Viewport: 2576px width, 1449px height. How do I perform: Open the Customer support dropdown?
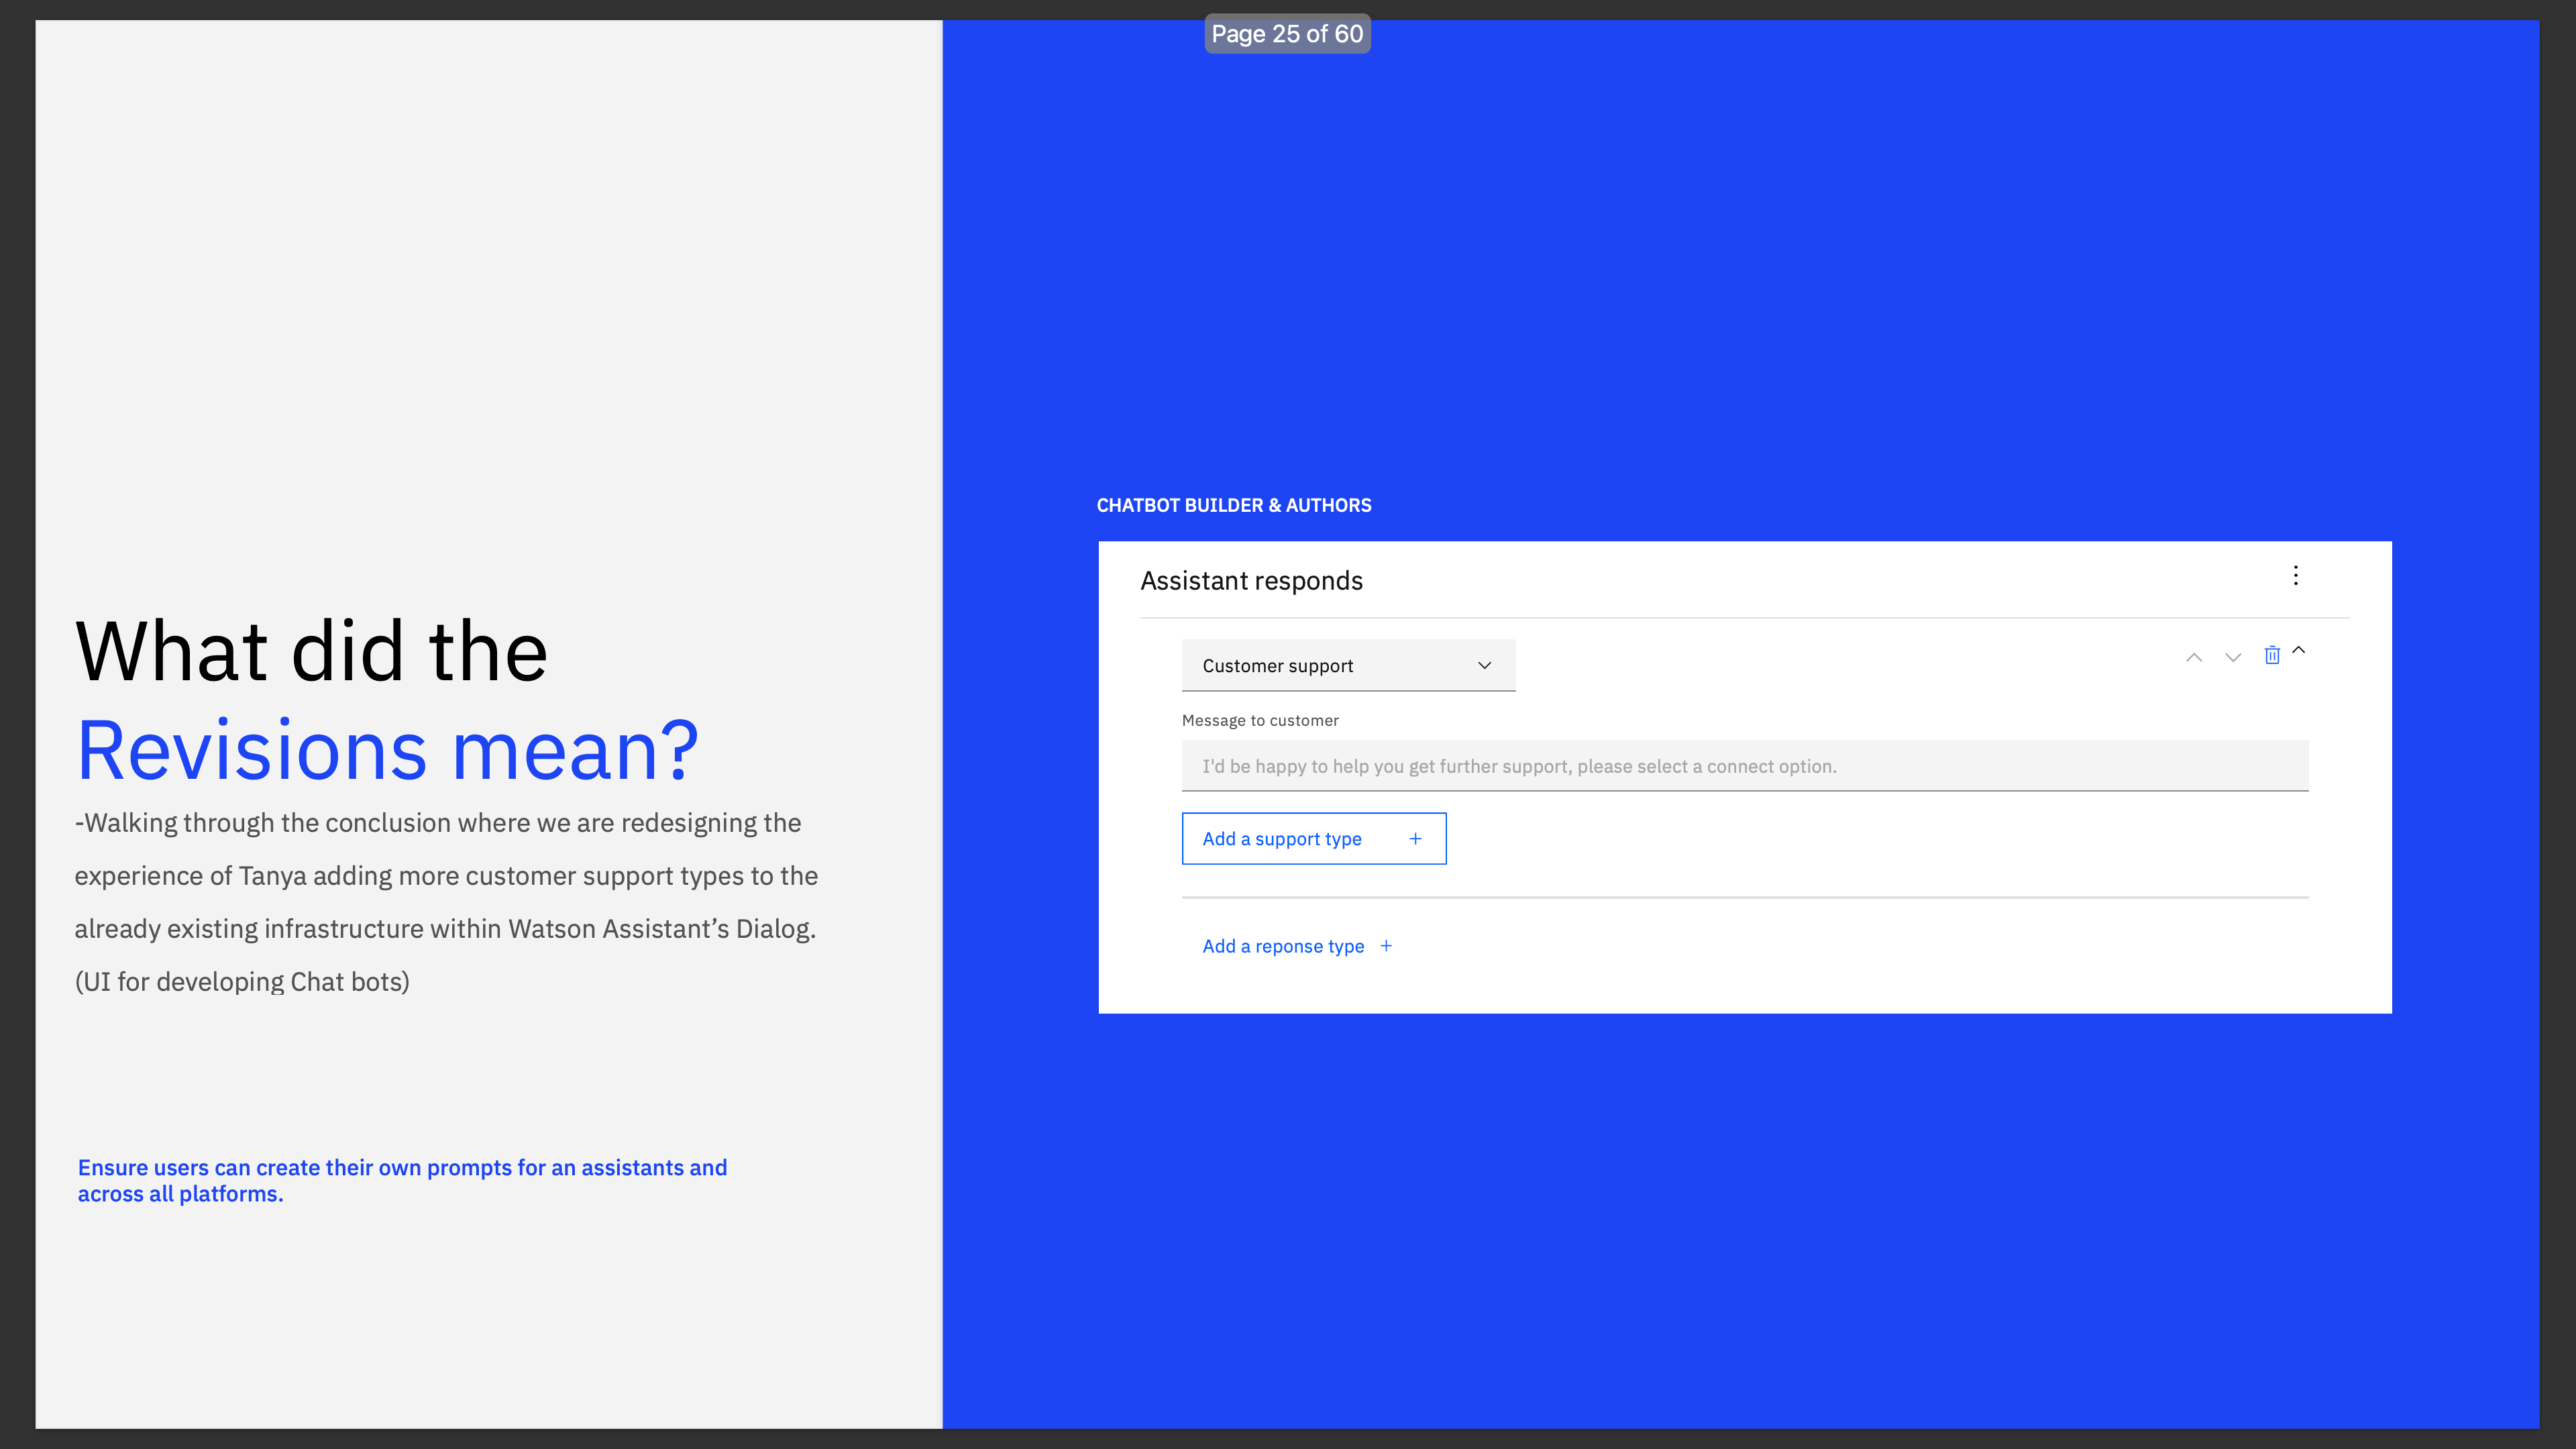click(1348, 665)
